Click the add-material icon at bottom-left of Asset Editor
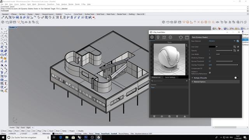The height and width of the screenshot is (140, 249). coord(154,116)
